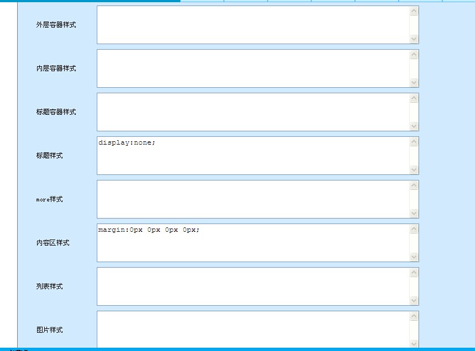
Task: Hit the down arrow in 标题样式 scrollbar
Action: coord(414,169)
